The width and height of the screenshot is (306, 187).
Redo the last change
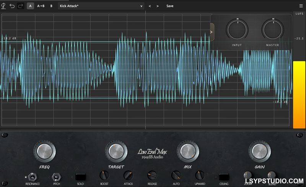20,6
